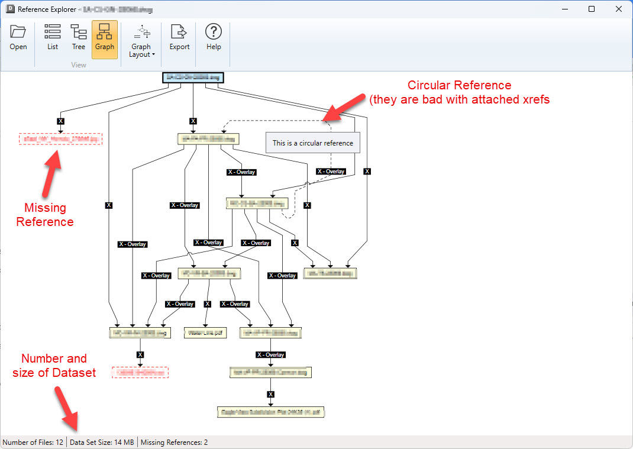This screenshot has width=633, height=449.
Task: Switch to List view
Action: [x=53, y=38]
